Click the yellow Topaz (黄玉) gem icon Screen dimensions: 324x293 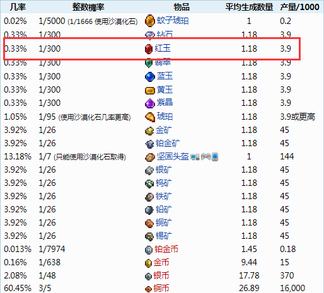coord(150,90)
